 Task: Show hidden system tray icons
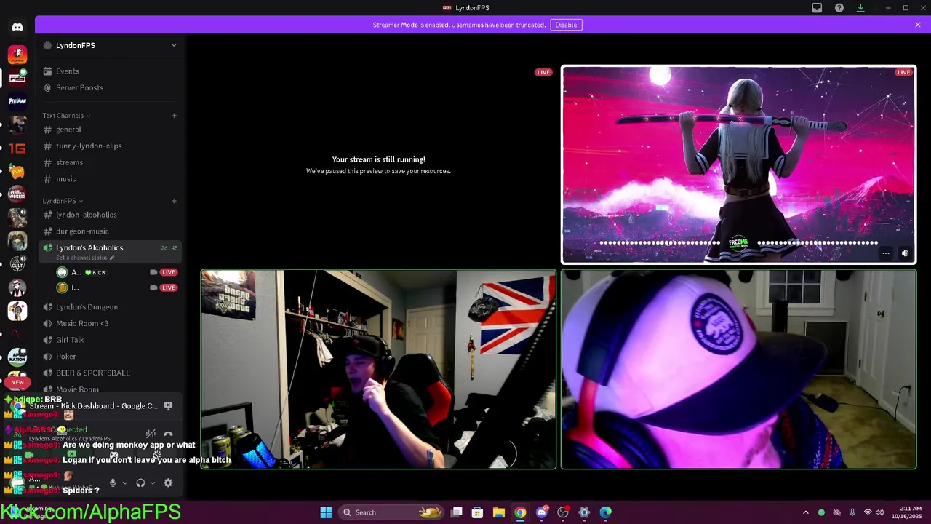point(805,512)
